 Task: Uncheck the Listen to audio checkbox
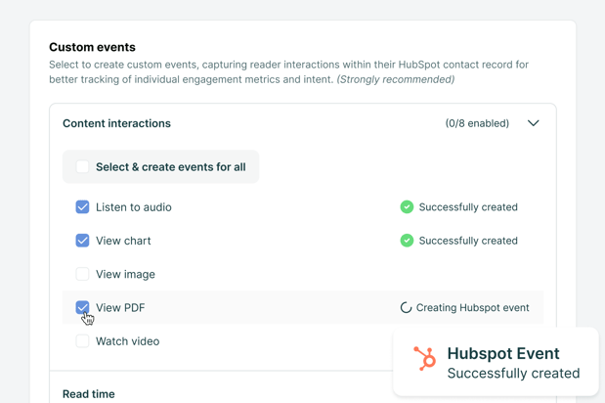pyautogui.click(x=82, y=207)
